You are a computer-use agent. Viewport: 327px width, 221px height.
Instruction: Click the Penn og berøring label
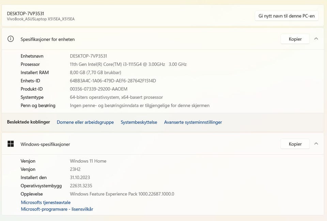pos(38,105)
